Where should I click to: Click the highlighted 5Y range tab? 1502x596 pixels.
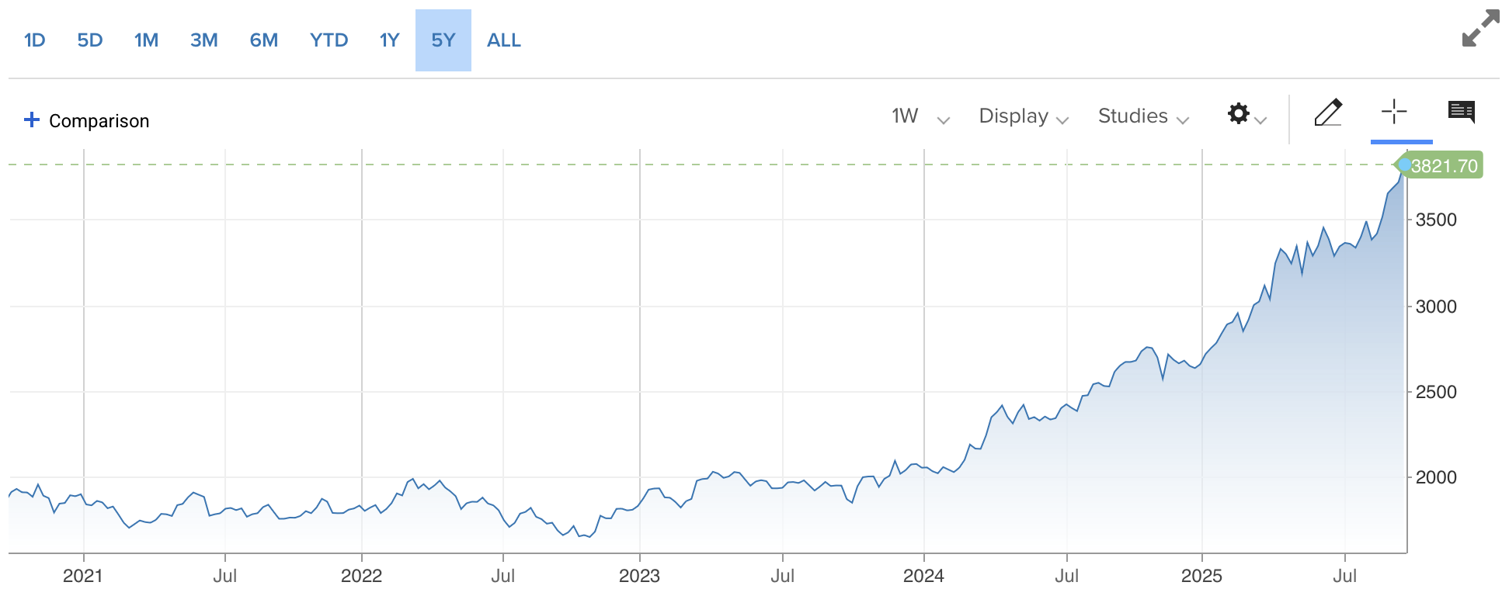443,40
